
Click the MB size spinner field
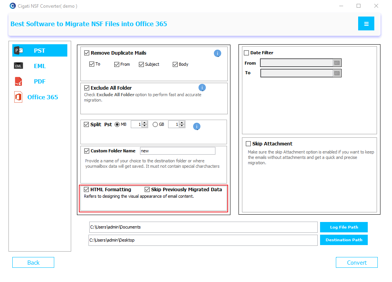click(139, 124)
